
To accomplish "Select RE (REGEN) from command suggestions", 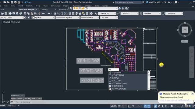I will click(128, 73).
